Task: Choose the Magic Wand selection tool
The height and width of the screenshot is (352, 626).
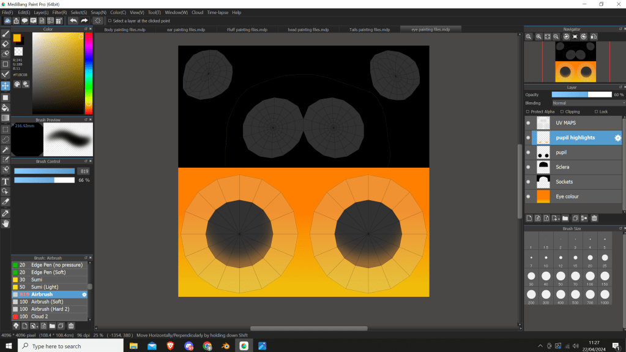Action: pos(6,149)
